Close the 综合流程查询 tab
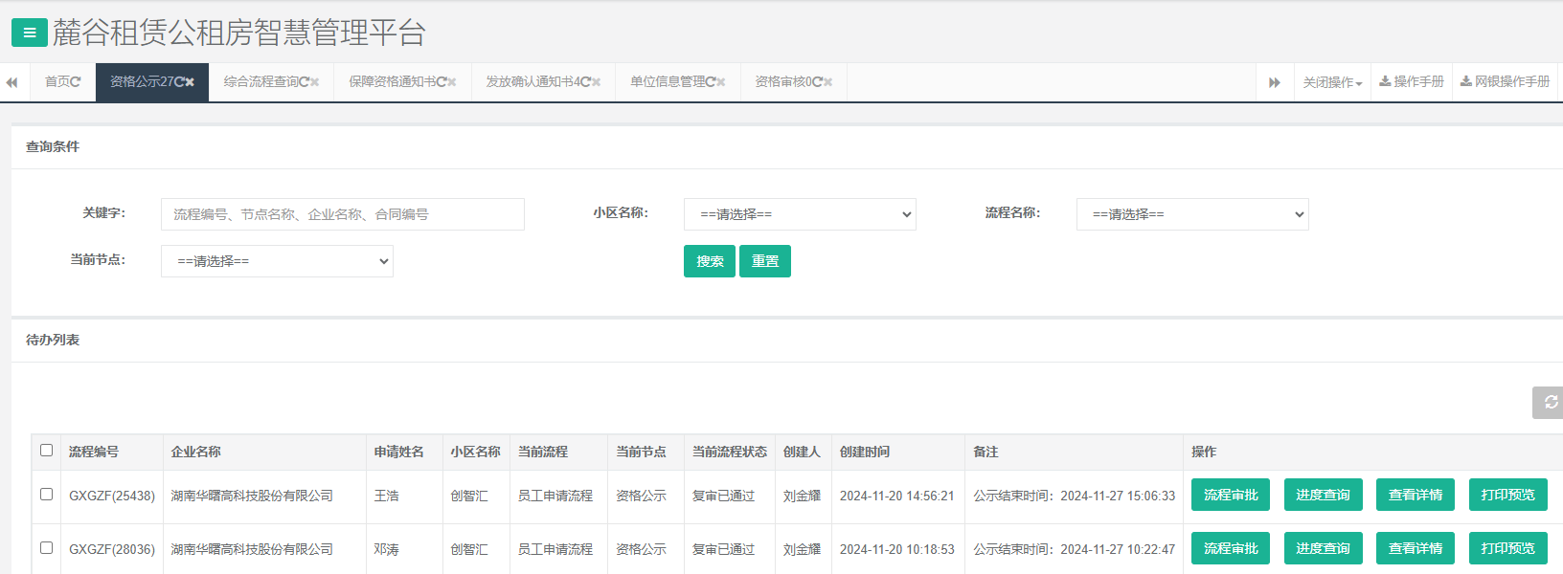Viewport: 1563px width, 574px height. tap(314, 82)
